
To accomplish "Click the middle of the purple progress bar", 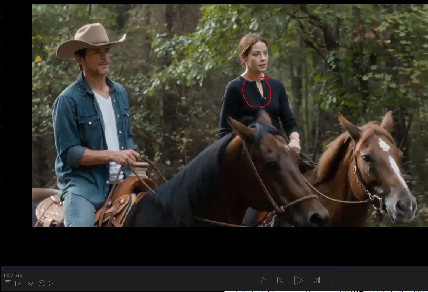I will coord(170,269).
